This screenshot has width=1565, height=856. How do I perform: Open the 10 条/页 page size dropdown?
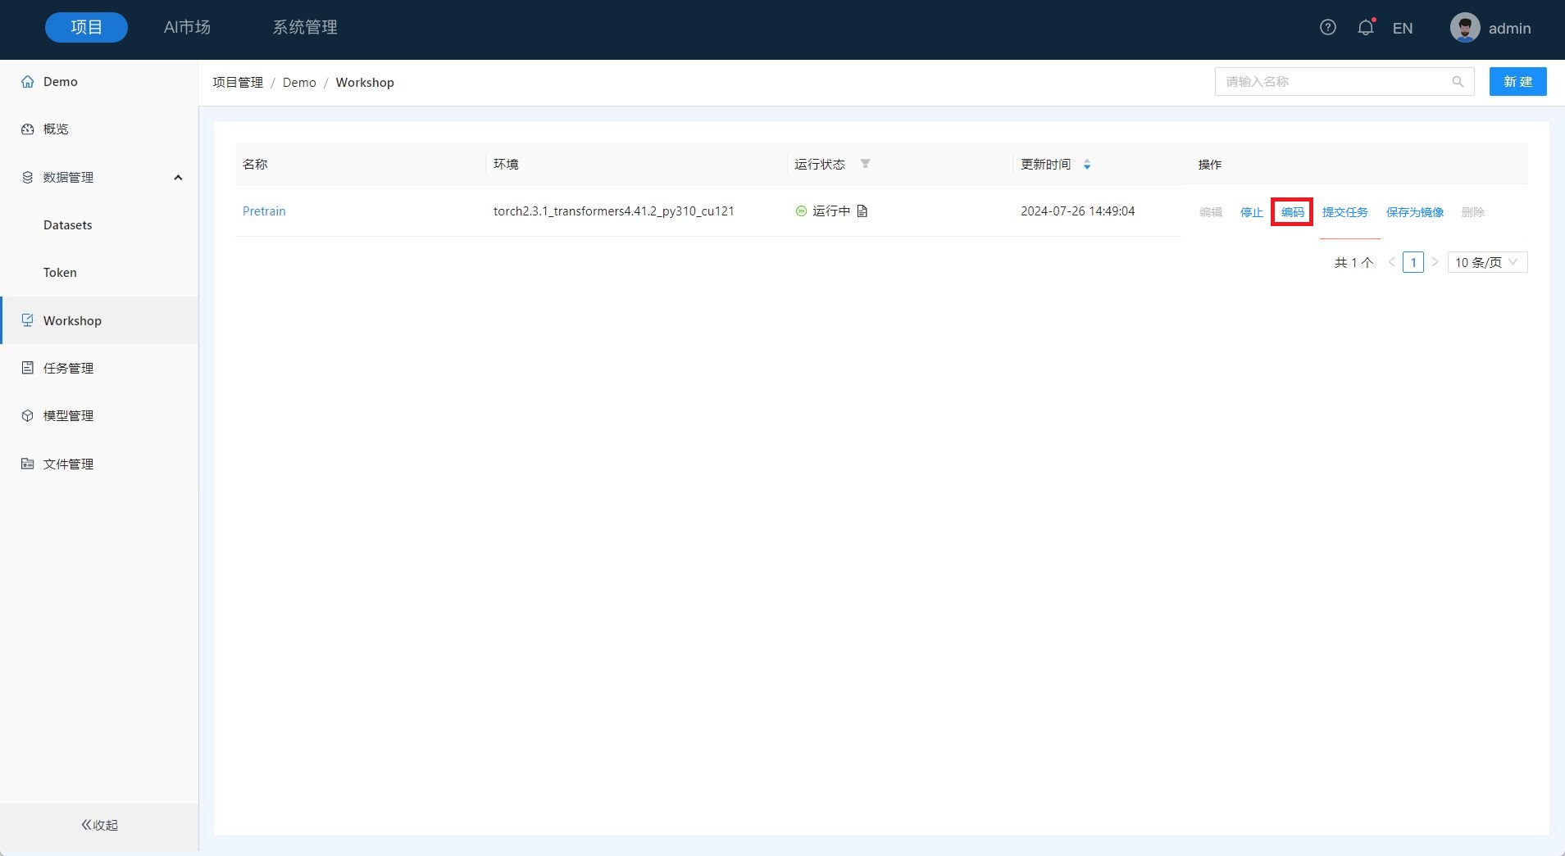[x=1486, y=262]
